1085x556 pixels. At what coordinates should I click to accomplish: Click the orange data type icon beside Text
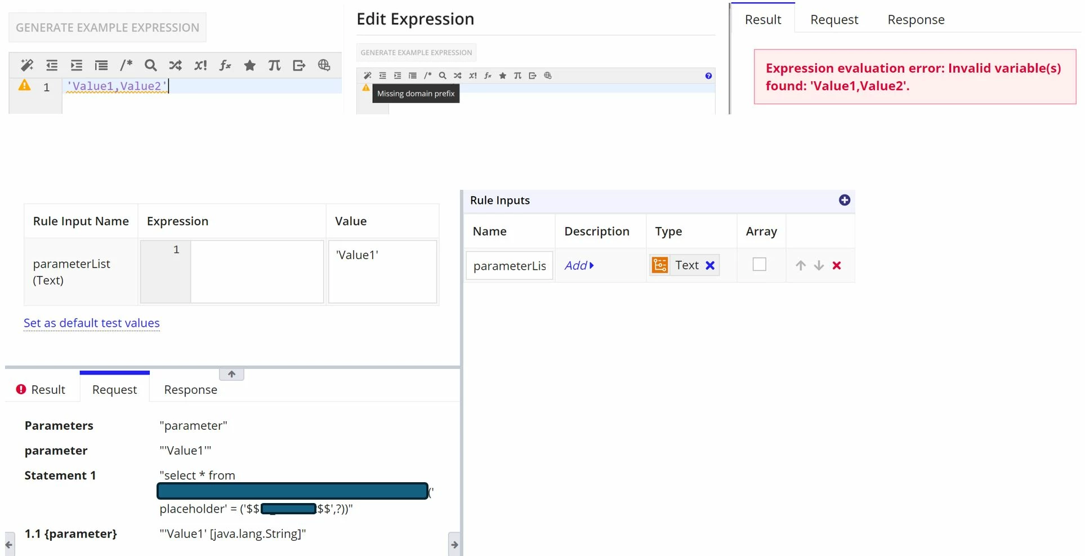(x=660, y=265)
